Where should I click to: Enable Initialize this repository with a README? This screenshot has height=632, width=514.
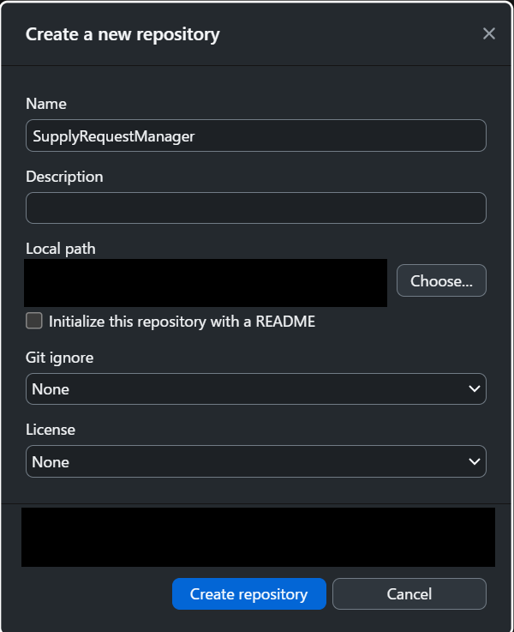point(34,322)
